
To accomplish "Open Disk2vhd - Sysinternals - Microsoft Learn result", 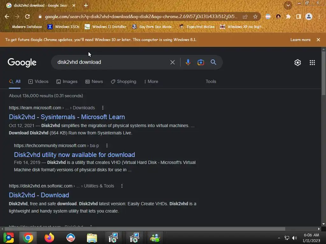I will [67, 117].
